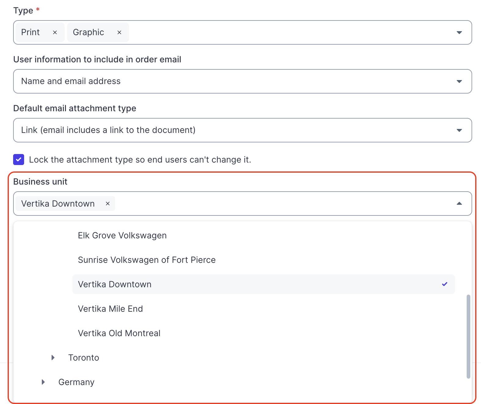Select Vertika Mile End

(x=264, y=309)
